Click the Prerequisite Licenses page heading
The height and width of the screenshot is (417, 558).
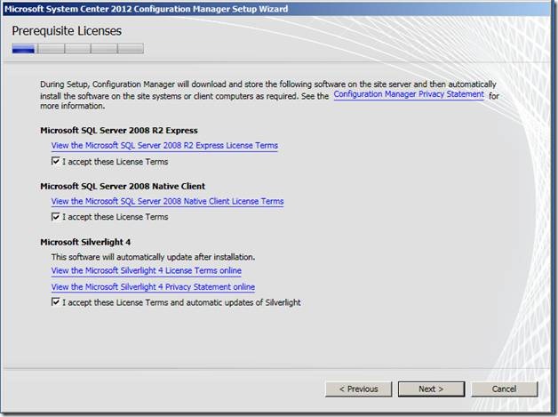[67, 31]
